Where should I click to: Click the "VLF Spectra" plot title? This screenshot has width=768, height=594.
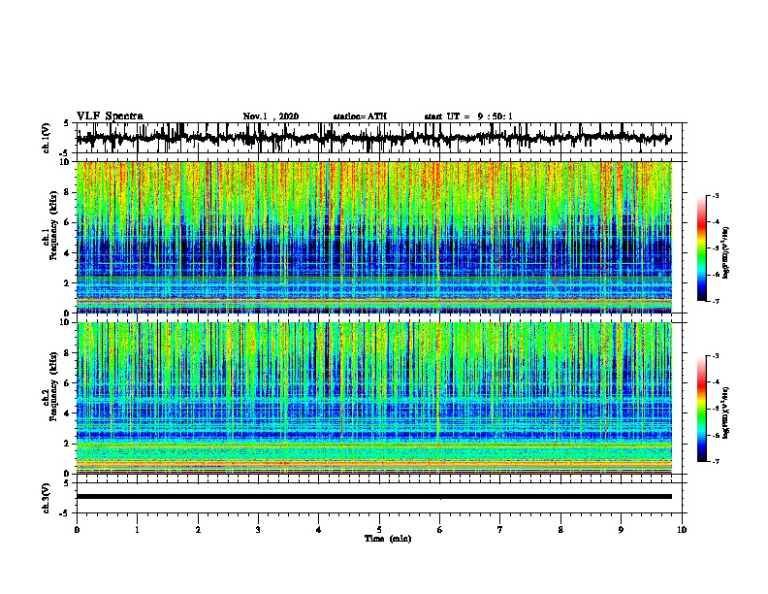coord(110,116)
